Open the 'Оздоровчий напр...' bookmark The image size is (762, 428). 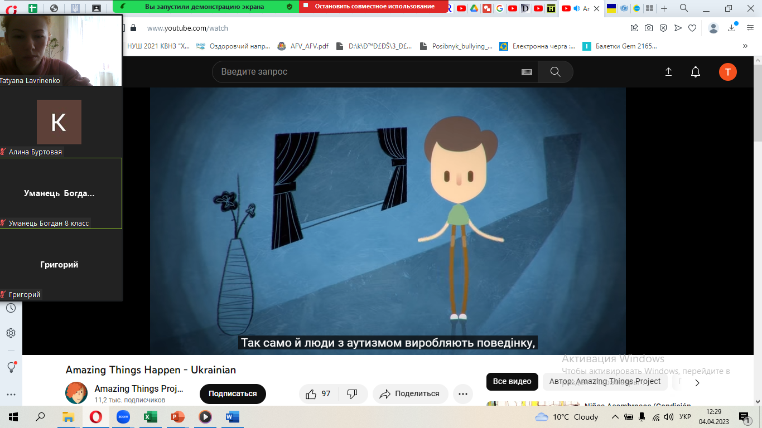click(x=233, y=46)
